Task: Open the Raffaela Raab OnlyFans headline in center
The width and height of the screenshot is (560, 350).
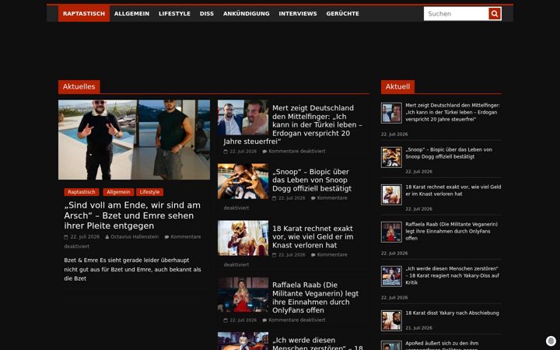Action: tap(315, 297)
